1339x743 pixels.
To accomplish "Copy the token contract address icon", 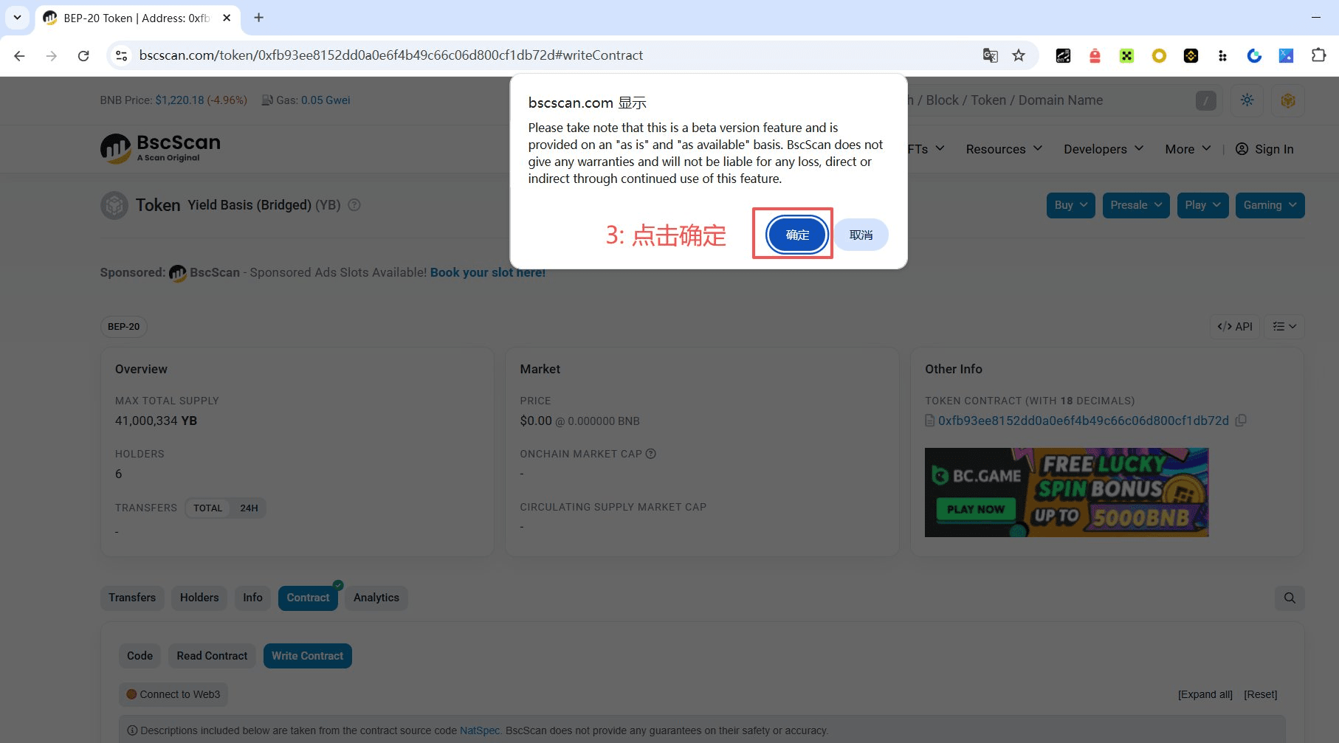I will pos(1242,421).
